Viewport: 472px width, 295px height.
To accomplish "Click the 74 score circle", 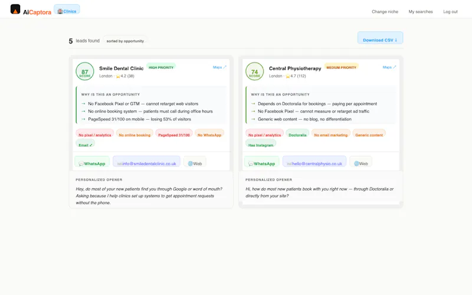I will click(x=255, y=71).
